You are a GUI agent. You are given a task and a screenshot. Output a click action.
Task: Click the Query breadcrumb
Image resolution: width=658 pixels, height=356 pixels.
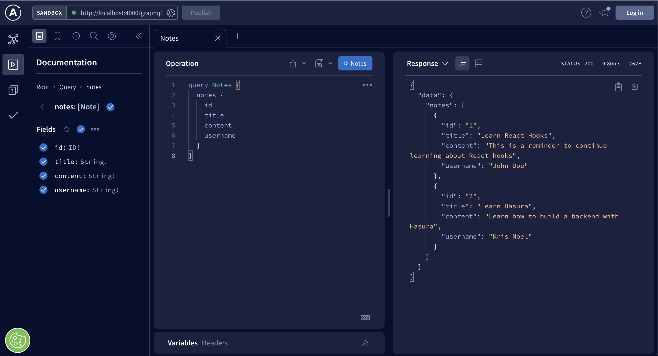click(68, 87)
